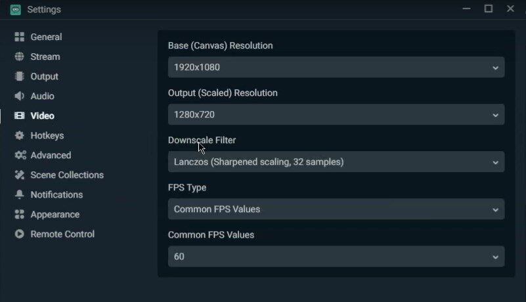Open the Output (Scaled) Resolution dropdown
The height and width of the screenshot is (302, 526).
coord(336,115)
